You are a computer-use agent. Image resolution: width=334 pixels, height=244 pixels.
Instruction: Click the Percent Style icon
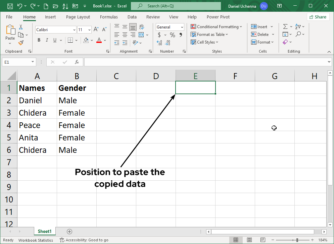[x=172, y=35]
